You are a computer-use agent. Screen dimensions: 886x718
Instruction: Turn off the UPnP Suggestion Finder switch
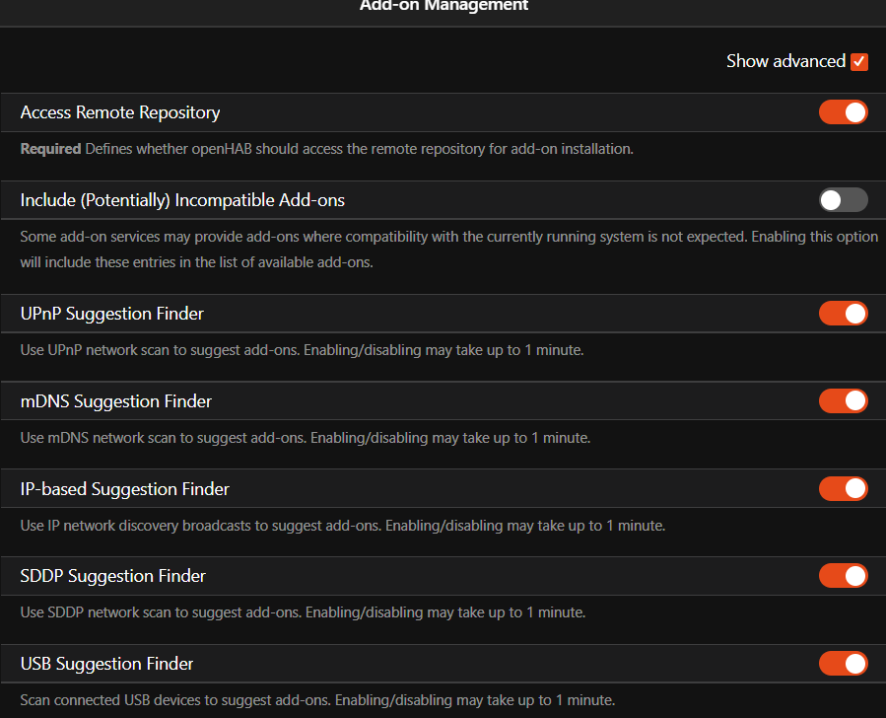coord(843,314)
